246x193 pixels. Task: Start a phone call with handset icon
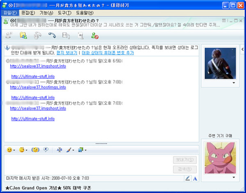coord(52,36)
